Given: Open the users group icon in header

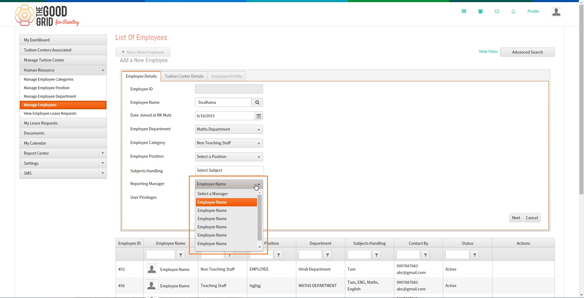Looking at the screenshot, I should pyautogui.click(x=480, y=11).
